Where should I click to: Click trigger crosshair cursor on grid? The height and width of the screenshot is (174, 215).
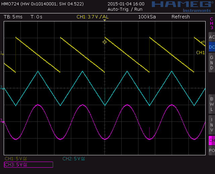104,42
